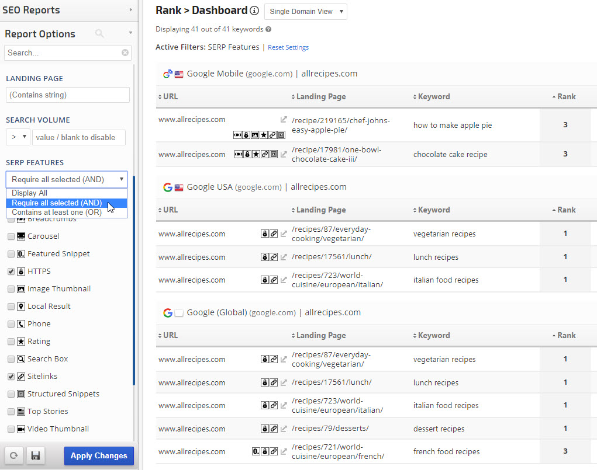Choose Contains at least one (OR) option
The image size is (597, 470).
click(x=56, y=213)
